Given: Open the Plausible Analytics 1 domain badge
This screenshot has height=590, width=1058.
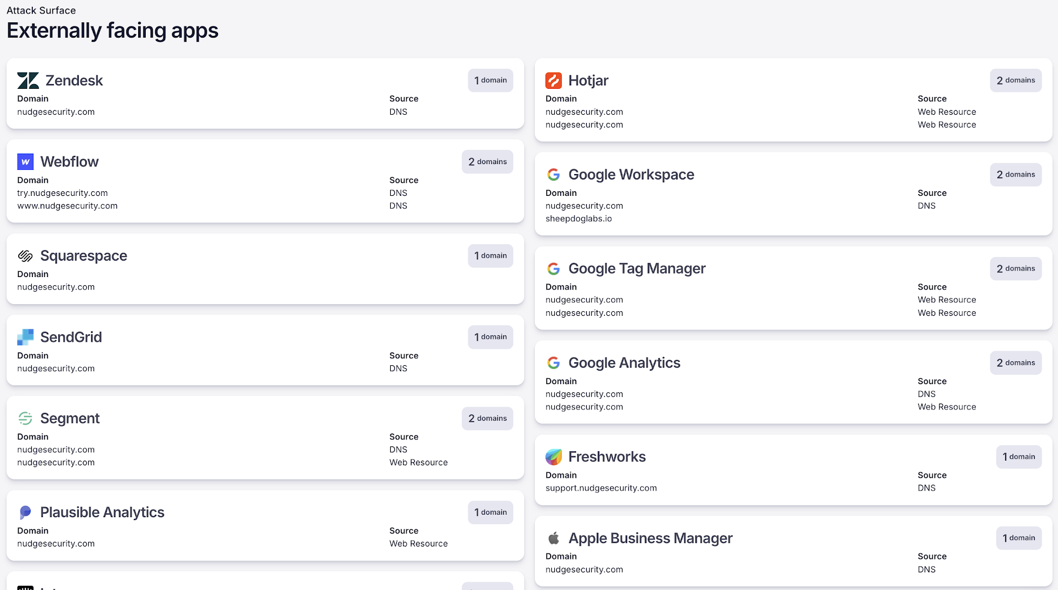Looking at the screenshot, I should [x=490, y=512].
